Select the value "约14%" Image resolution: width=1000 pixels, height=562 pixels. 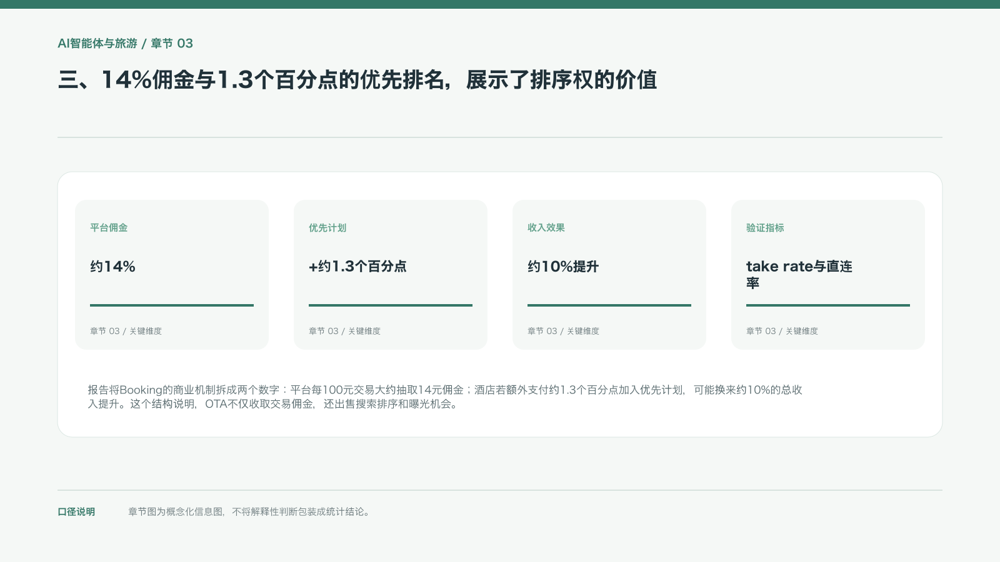click(112, 267)
